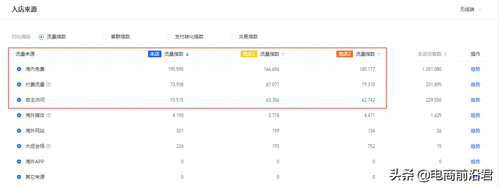Expand the 付费流量 traffic source row
Viewport: 499px width, 187px height.
[19, 85]
